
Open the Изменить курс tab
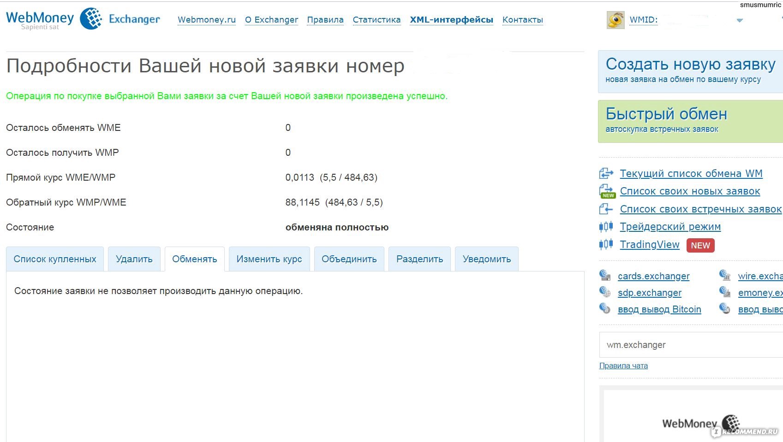pos(269,259)
